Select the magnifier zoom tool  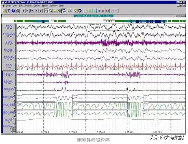tap(51, 11)
